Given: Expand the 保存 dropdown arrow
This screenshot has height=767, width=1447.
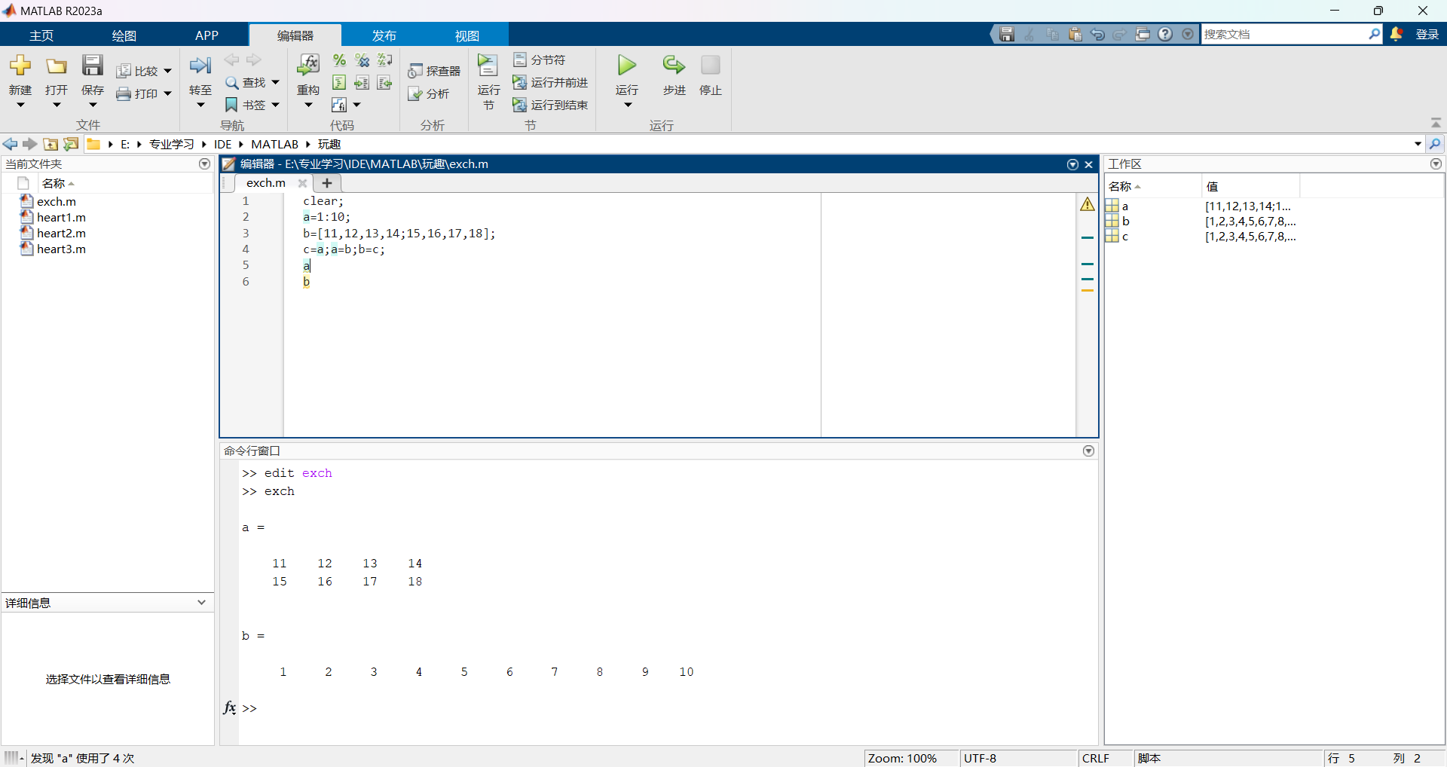Looking at the screenshot, I should pyautogui.click(x=93, y=105).
